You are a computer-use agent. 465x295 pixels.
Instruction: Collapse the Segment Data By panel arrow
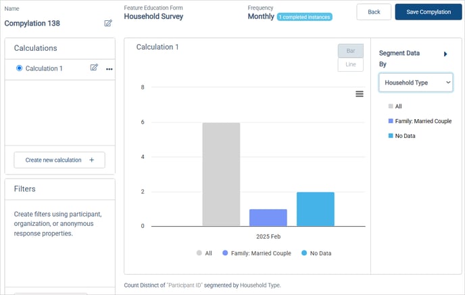coord(445,54)
